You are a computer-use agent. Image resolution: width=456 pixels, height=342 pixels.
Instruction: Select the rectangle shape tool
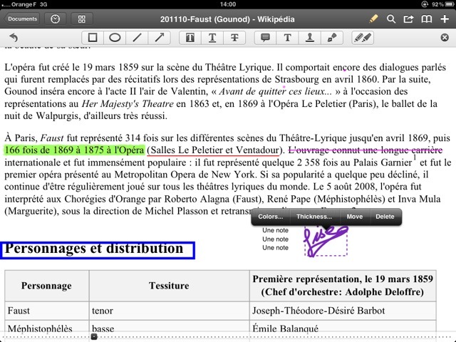93,38
